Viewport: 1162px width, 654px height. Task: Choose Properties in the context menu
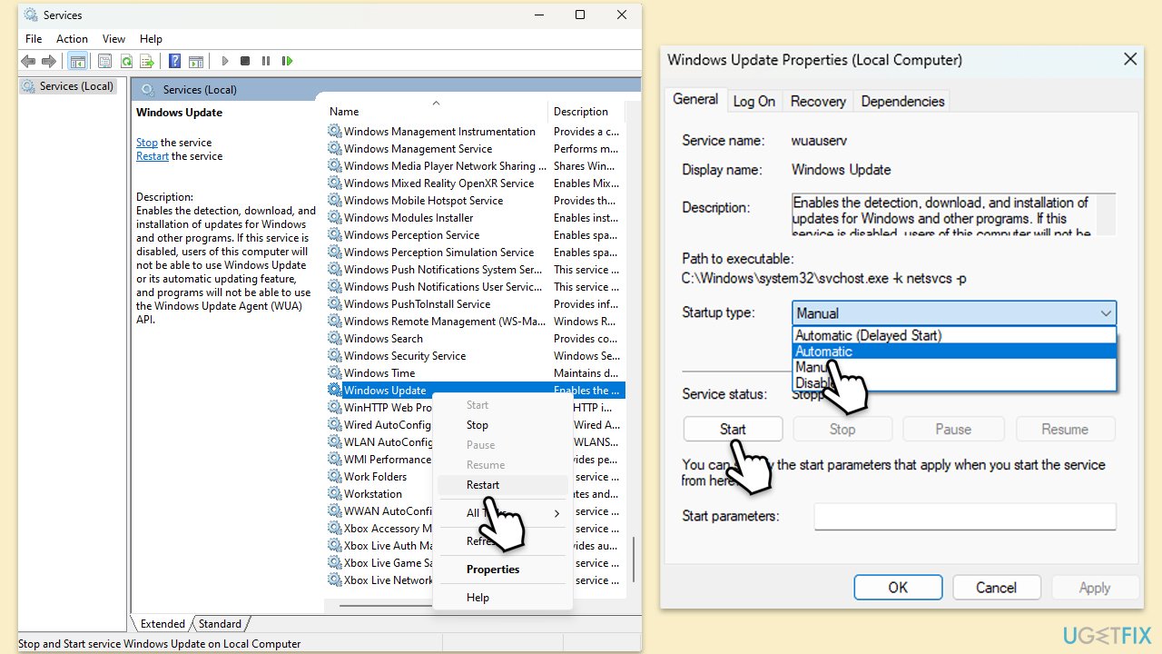(502, 570)
